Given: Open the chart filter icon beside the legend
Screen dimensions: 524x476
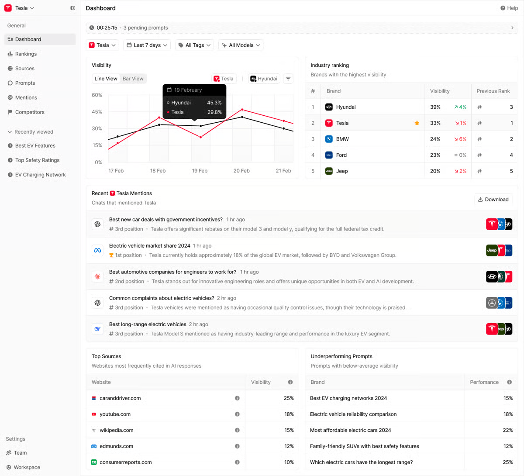Looking at the screenshot, I should pos(288,79).
